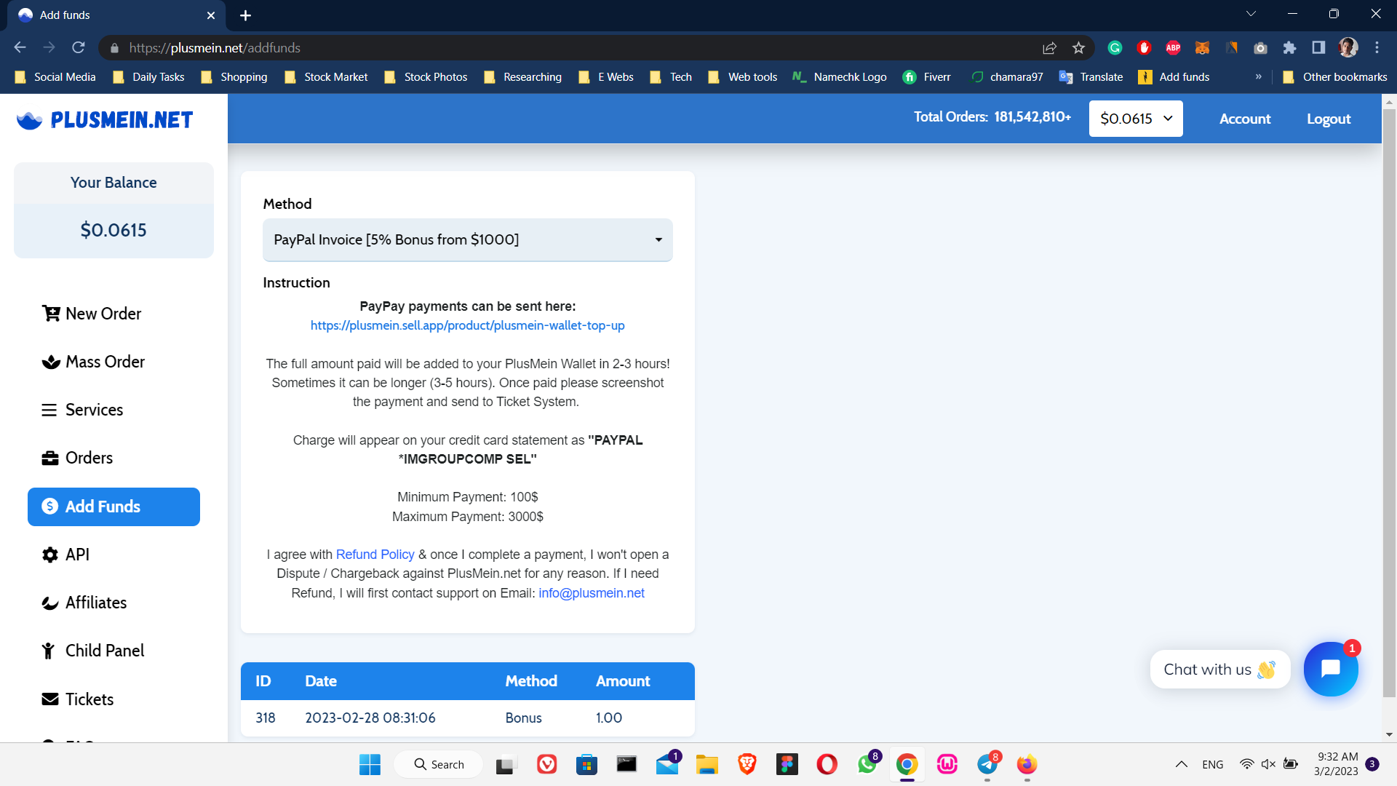The height and width of the screenshot is (786, 1397).
Task: Open the live chat bubble
Action: [1331, 669]
